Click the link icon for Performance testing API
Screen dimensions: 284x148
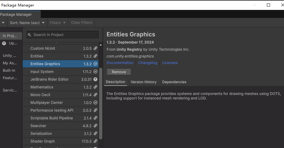(x=95, y=110)
